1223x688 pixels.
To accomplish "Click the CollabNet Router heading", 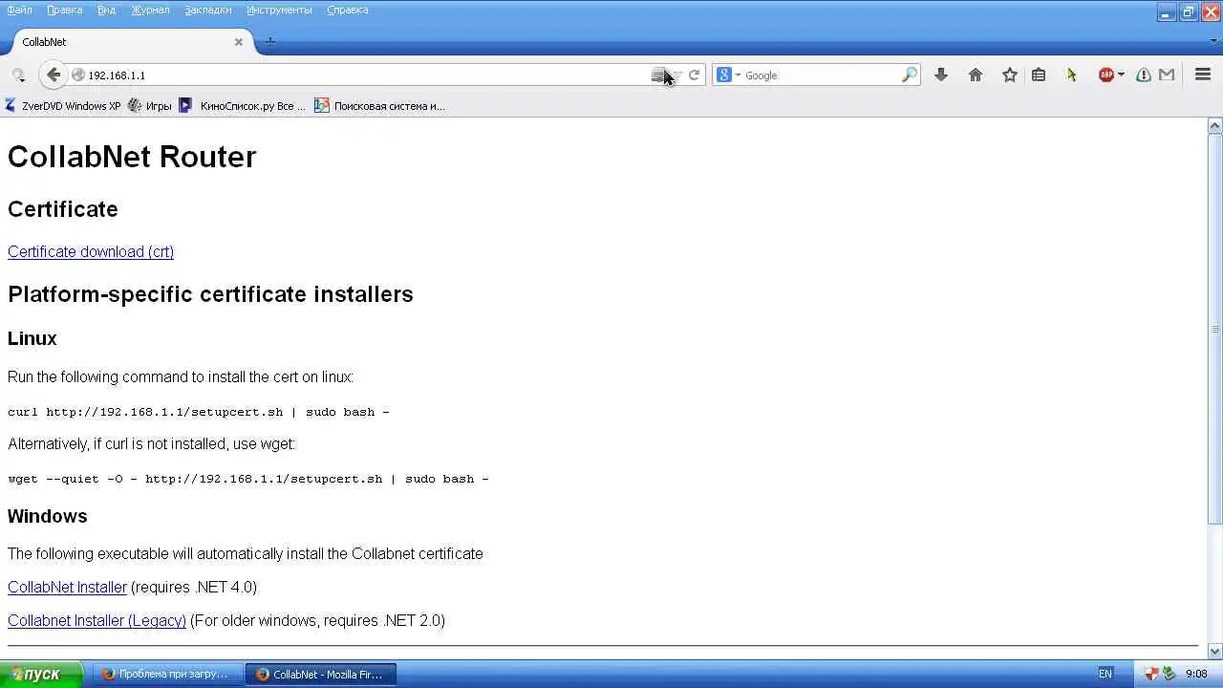I will click(132, 157).
